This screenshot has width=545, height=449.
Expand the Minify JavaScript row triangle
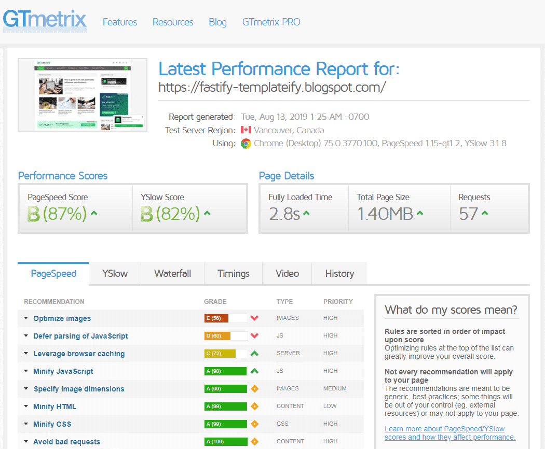(26, 371)
